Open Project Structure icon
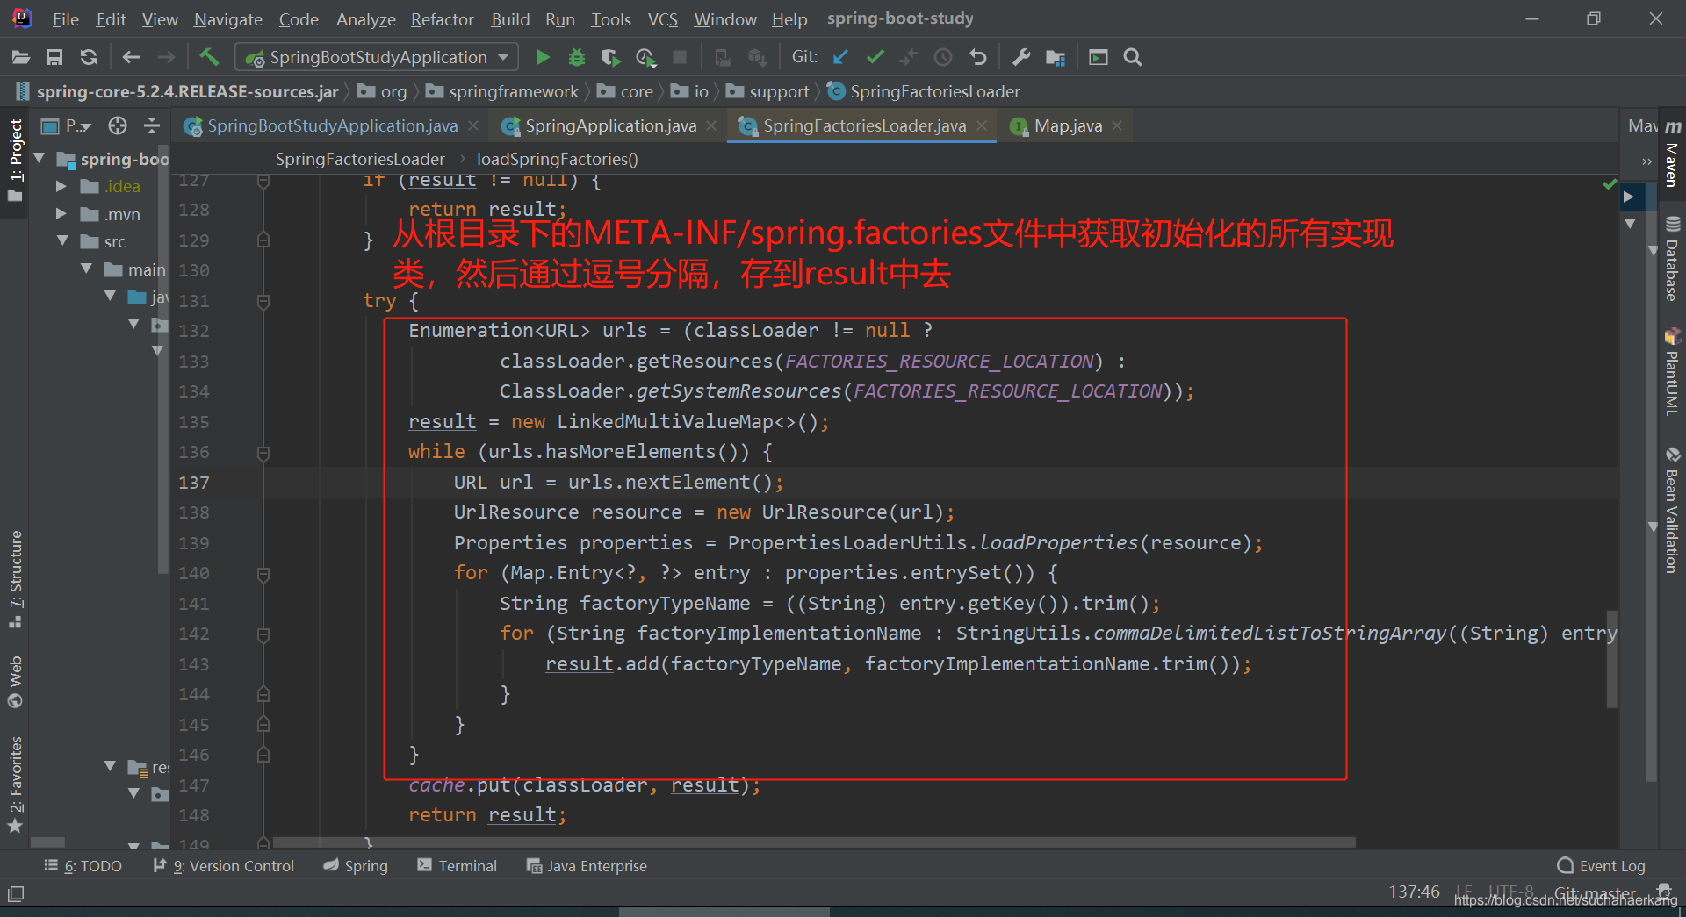 [1055, 58]
